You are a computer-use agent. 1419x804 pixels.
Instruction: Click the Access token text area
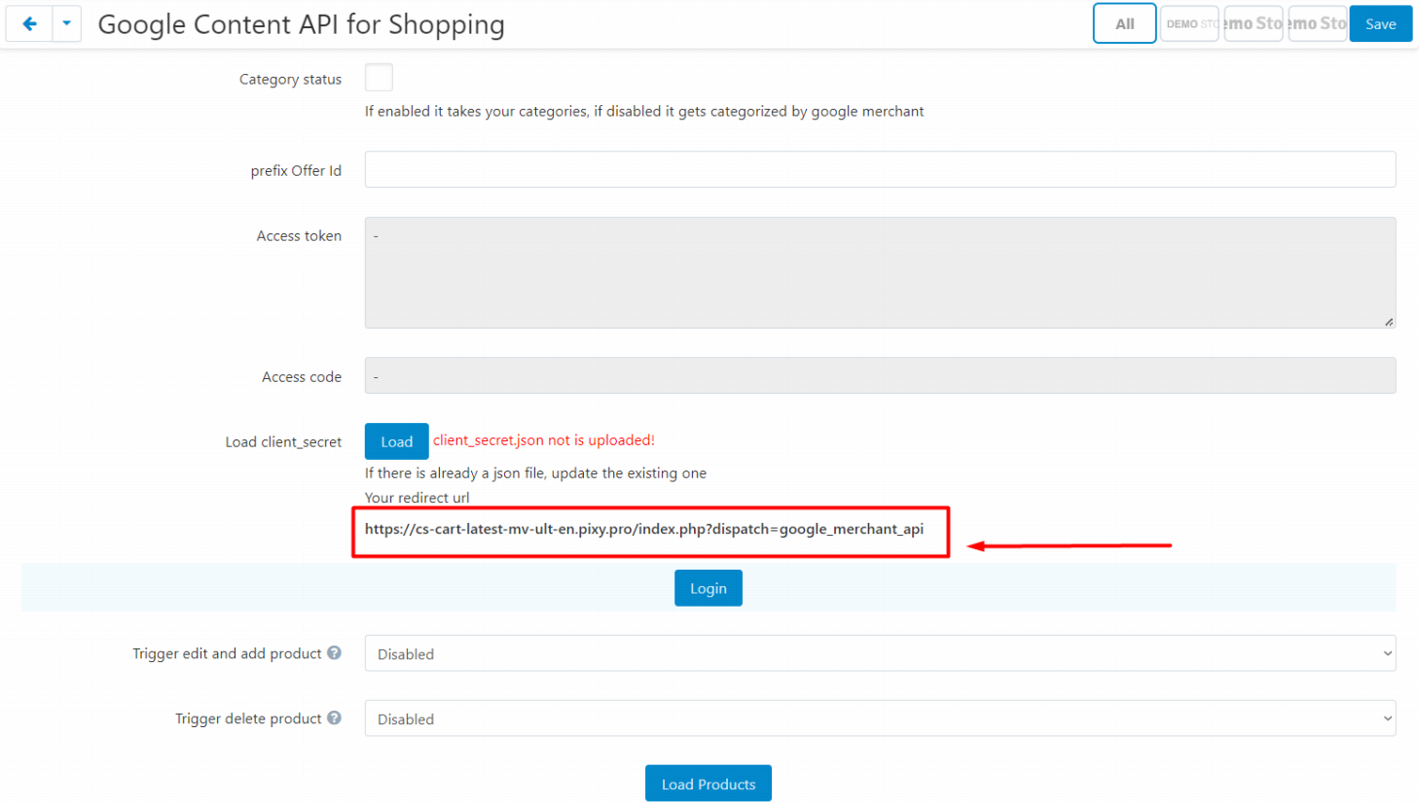point(880,272)
